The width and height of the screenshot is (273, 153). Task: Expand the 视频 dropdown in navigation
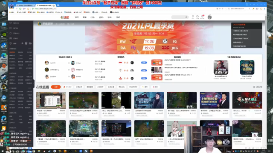click(101, 17)
